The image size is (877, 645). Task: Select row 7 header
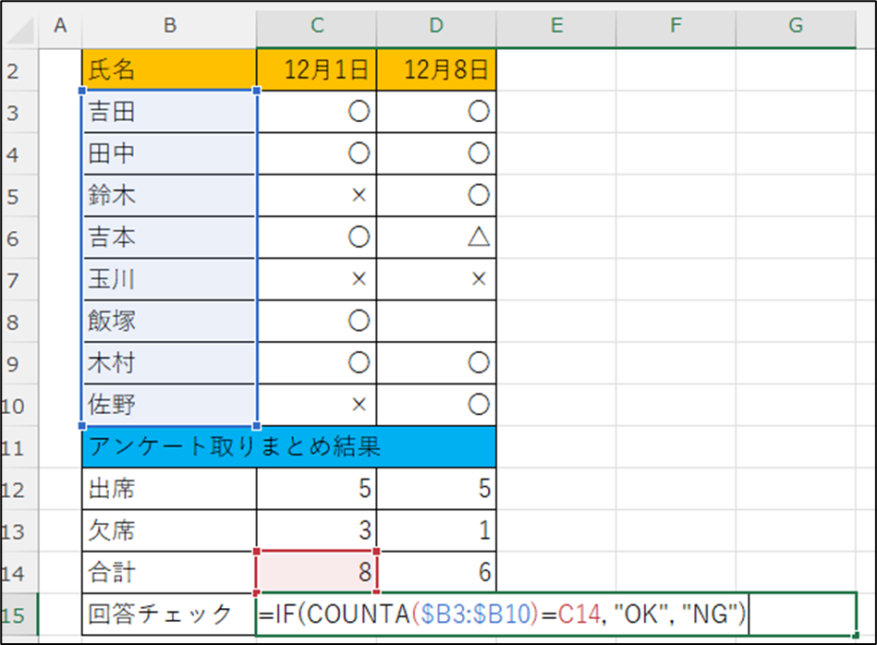[x=19, y=279]
